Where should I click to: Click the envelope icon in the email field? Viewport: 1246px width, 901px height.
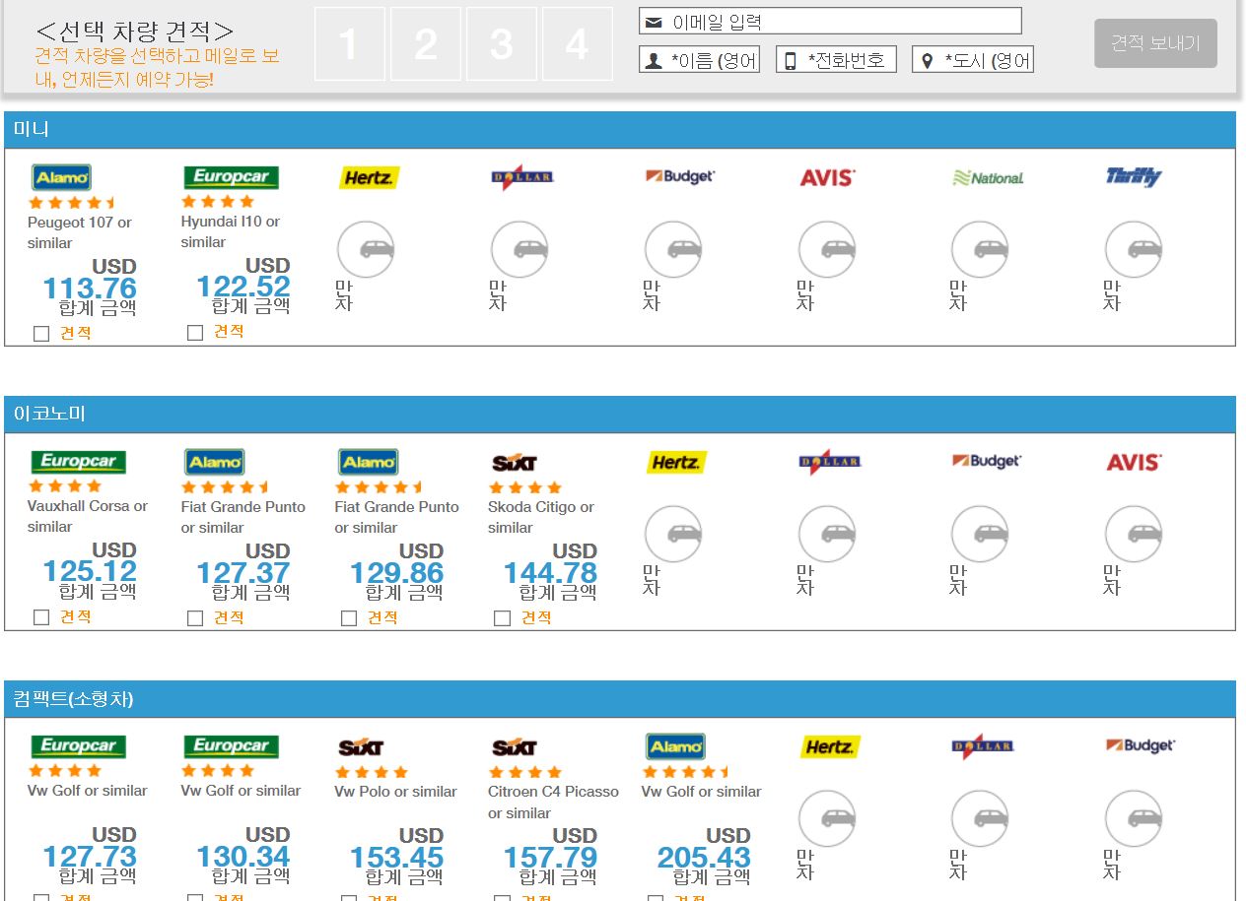pos(652,22)
